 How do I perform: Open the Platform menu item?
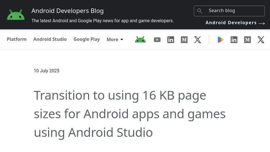click(17, 39)
